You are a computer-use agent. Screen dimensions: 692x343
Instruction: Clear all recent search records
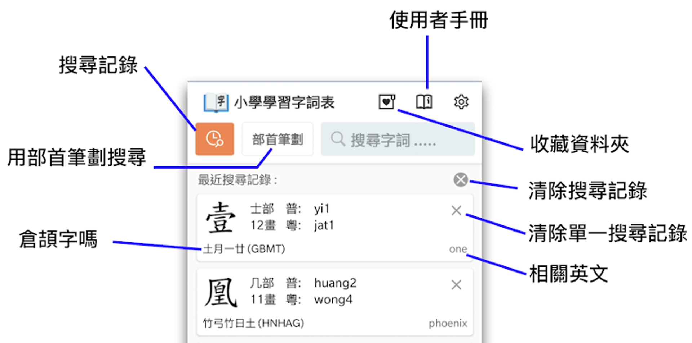pos(461,179)
